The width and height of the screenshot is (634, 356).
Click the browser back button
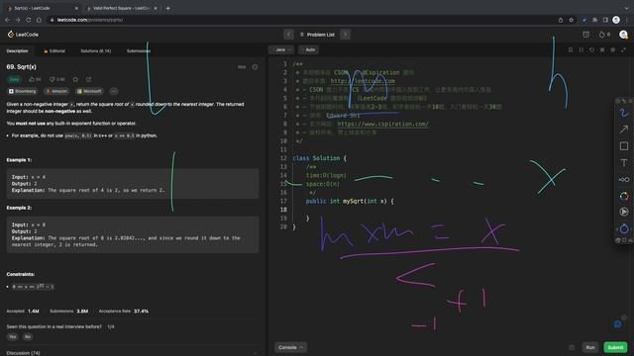pyautogui.click(x=7, y=20)
